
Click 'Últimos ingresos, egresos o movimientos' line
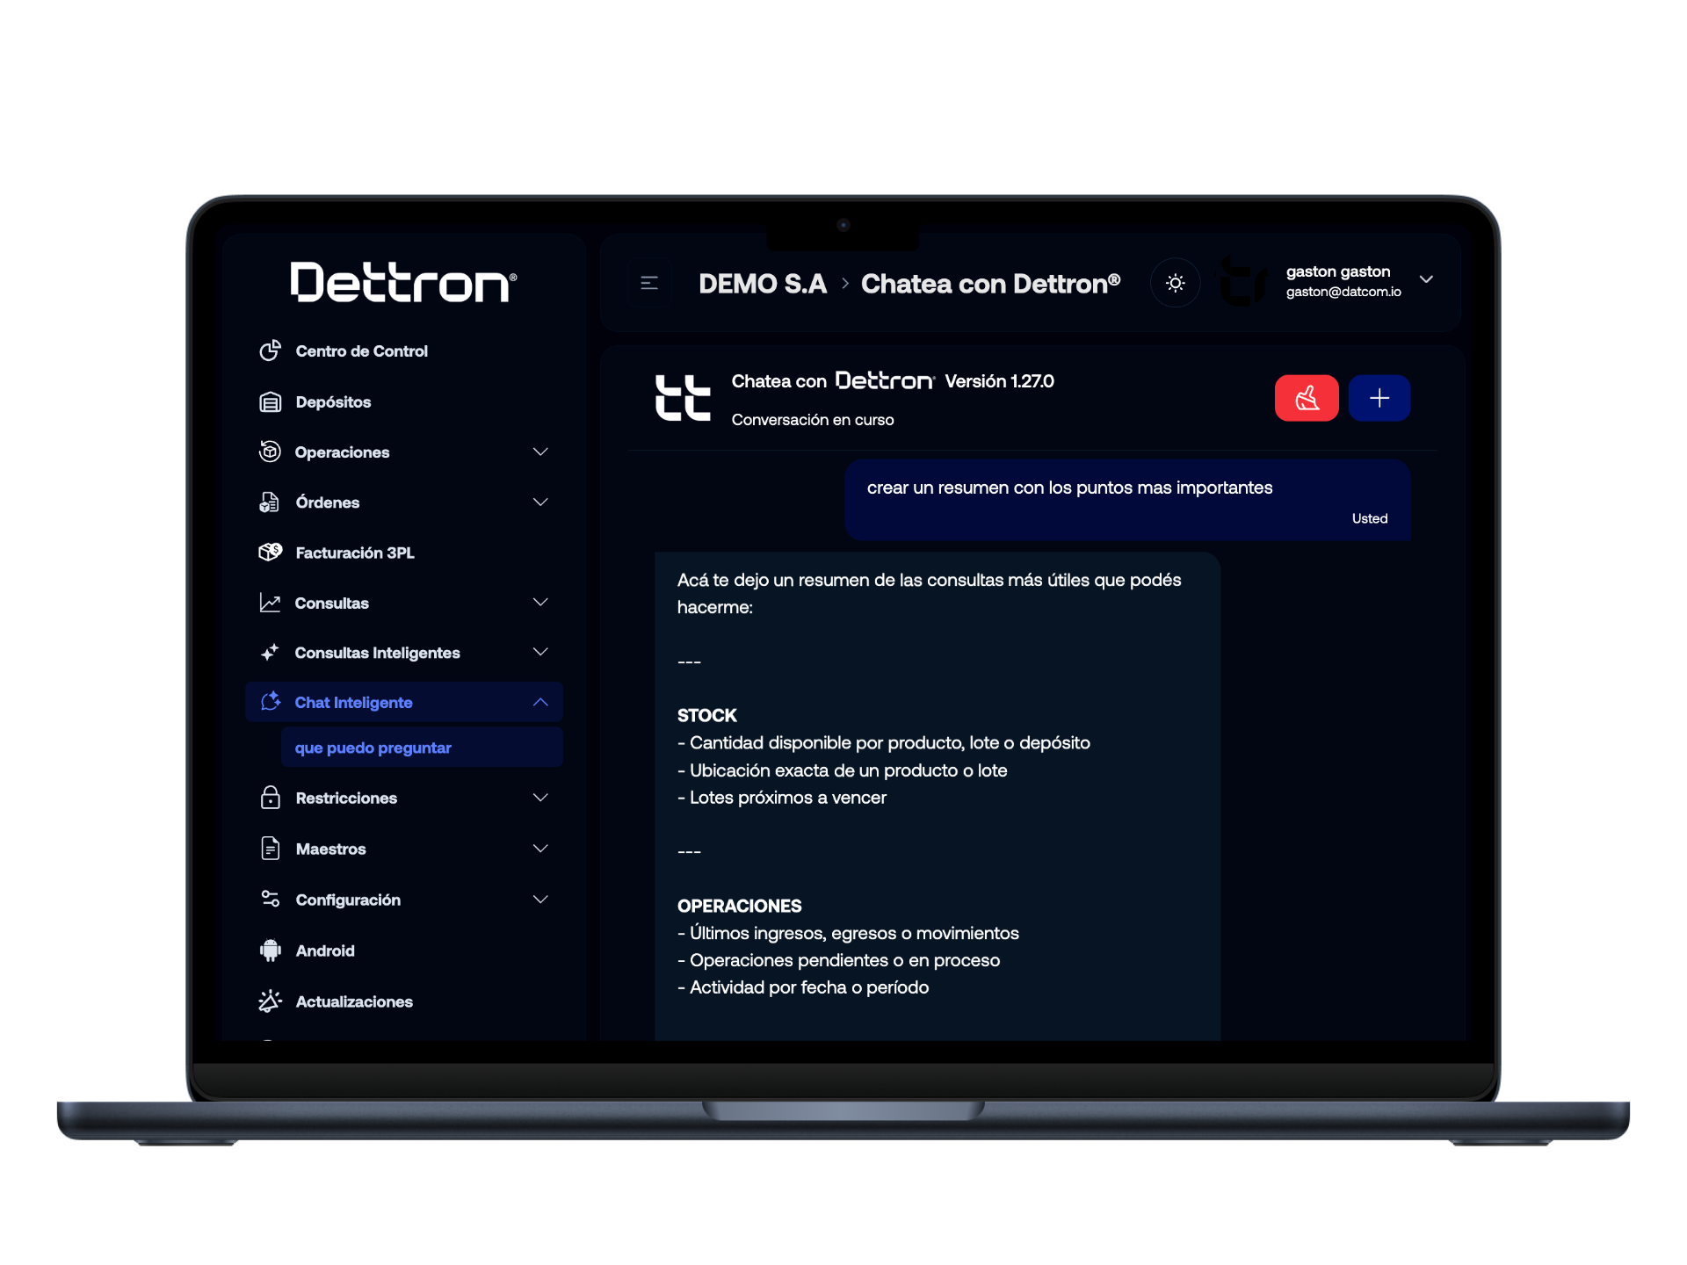tap(848, 933)
